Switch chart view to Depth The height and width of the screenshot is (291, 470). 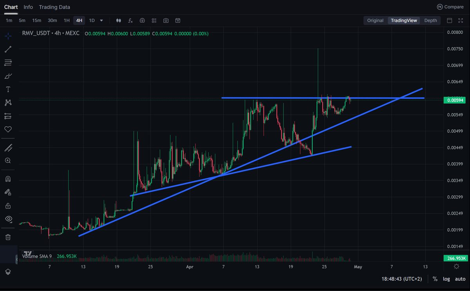pos(430,20)
